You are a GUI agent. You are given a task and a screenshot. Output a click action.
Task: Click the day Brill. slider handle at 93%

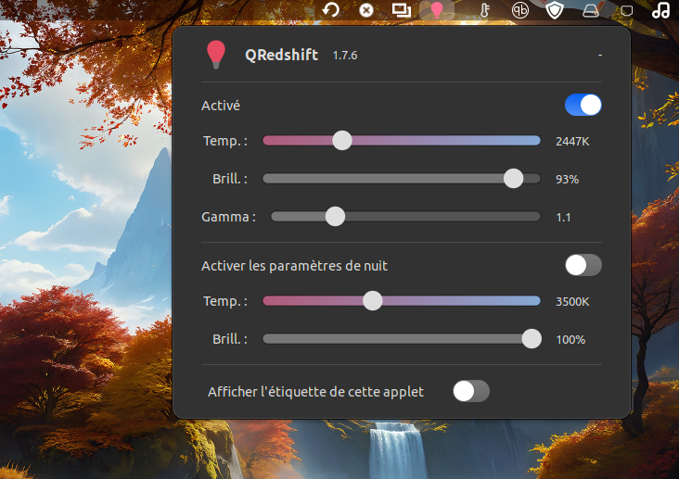click(513, 179)
